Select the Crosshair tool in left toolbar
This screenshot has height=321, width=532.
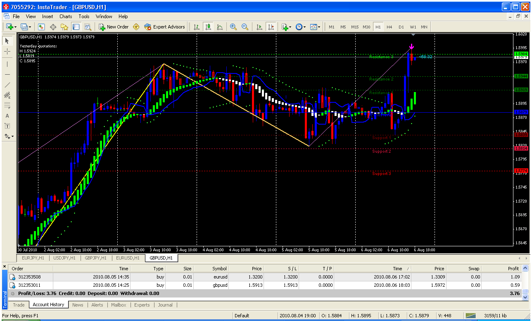tap(7, 52)
